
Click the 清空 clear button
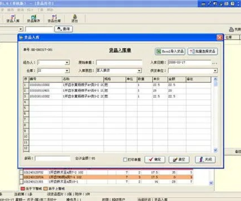point(179,160)
